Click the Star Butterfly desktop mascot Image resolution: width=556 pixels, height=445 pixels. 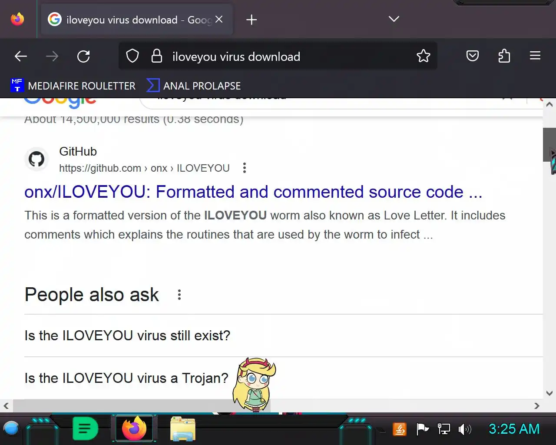(255, 385)
